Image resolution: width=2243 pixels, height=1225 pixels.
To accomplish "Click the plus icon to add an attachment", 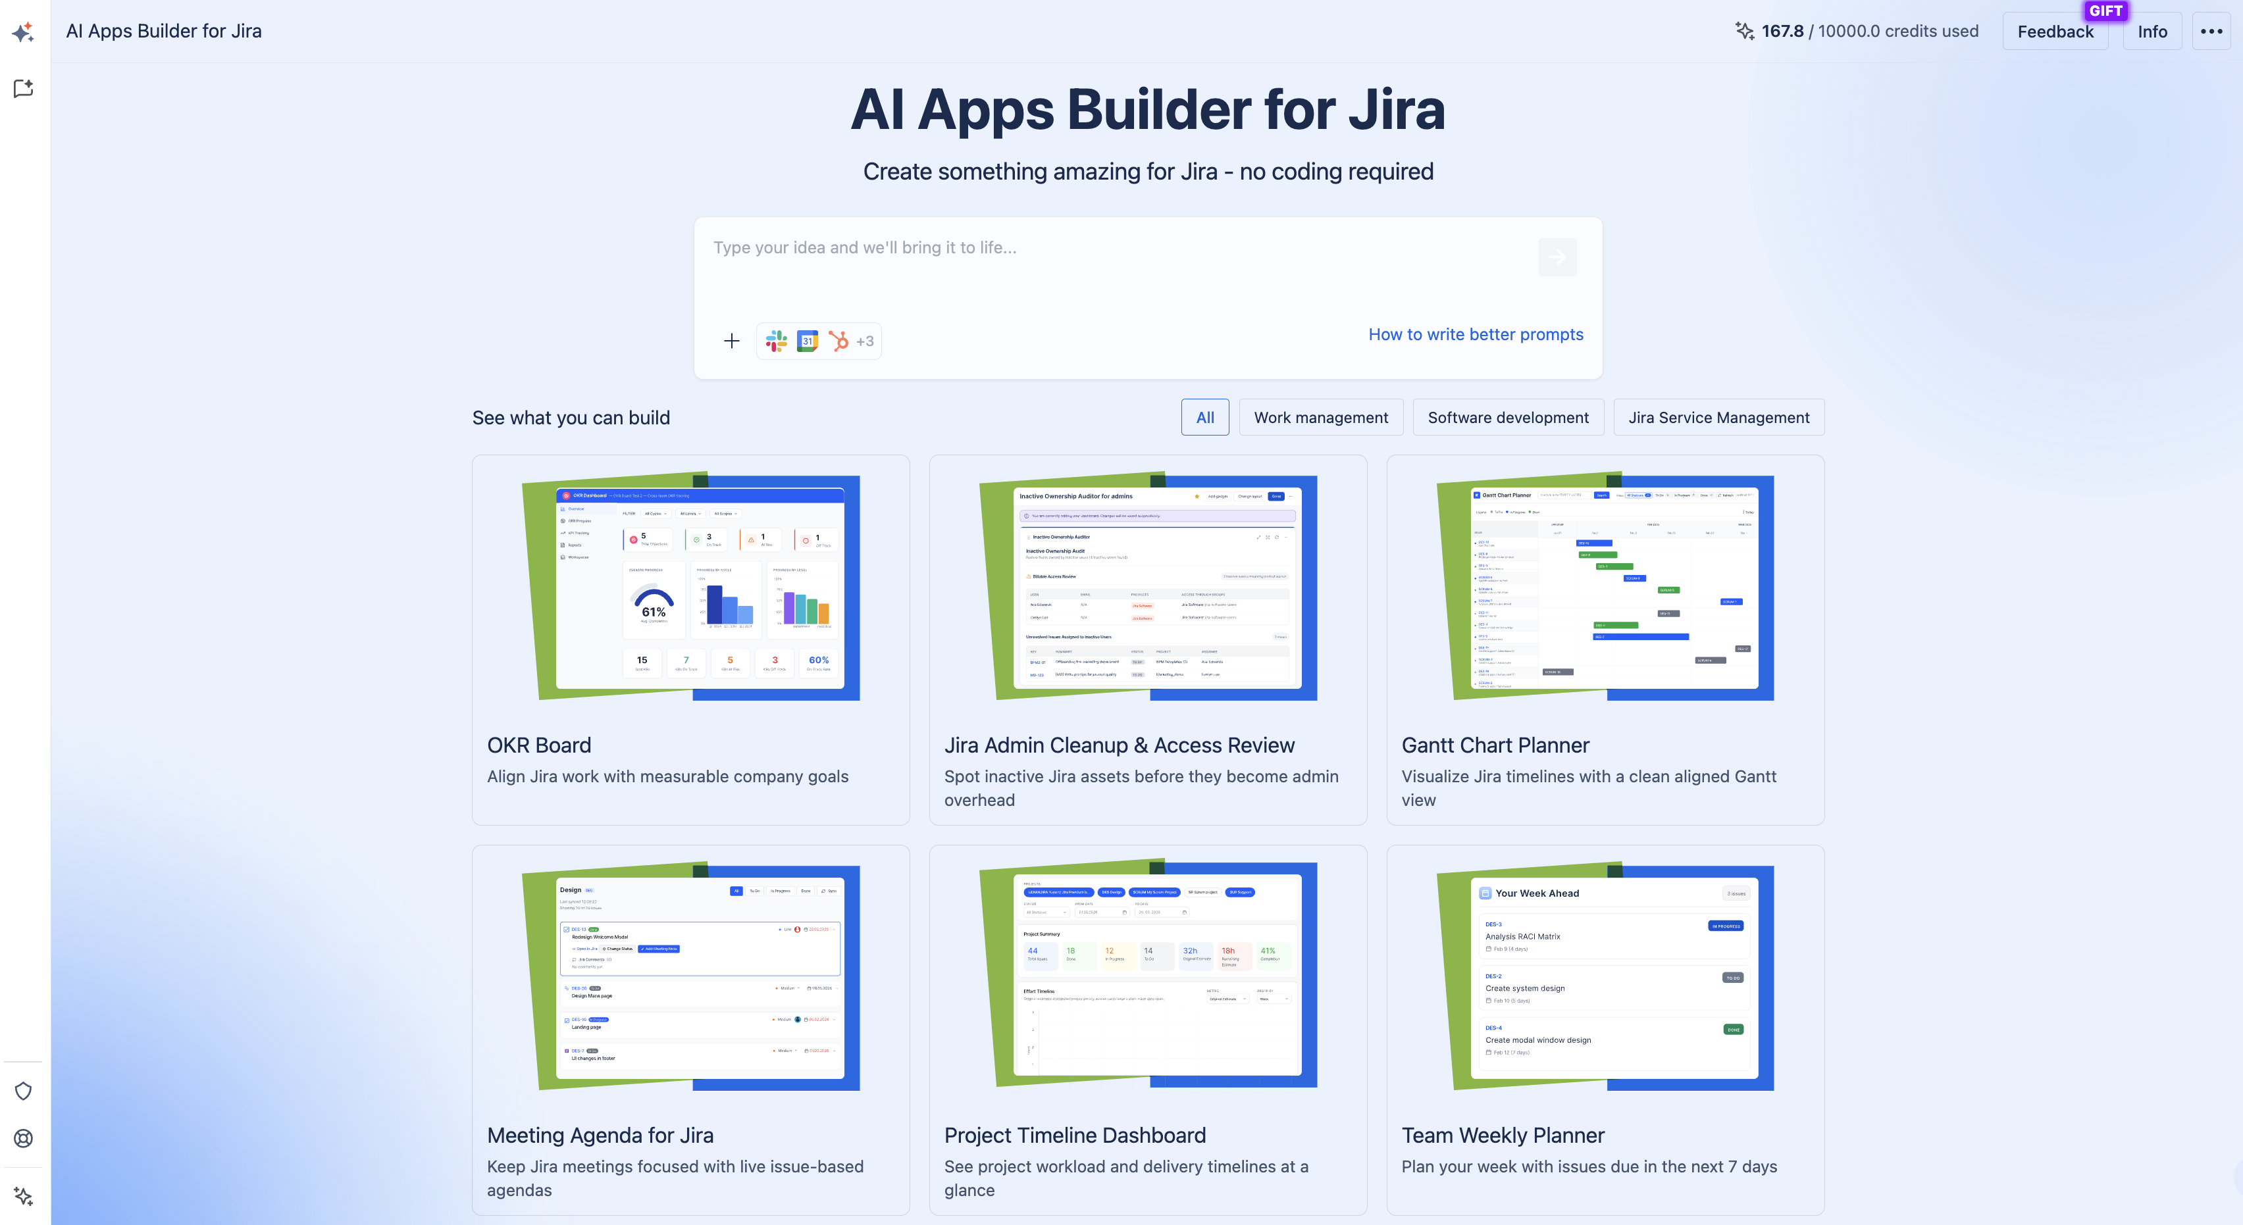I will [x=731, y=340].
